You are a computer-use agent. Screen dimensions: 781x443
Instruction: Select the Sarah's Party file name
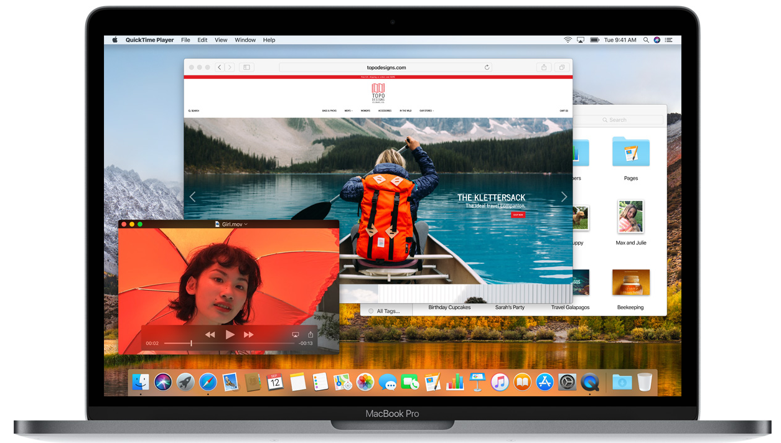[x=510, y=307]
